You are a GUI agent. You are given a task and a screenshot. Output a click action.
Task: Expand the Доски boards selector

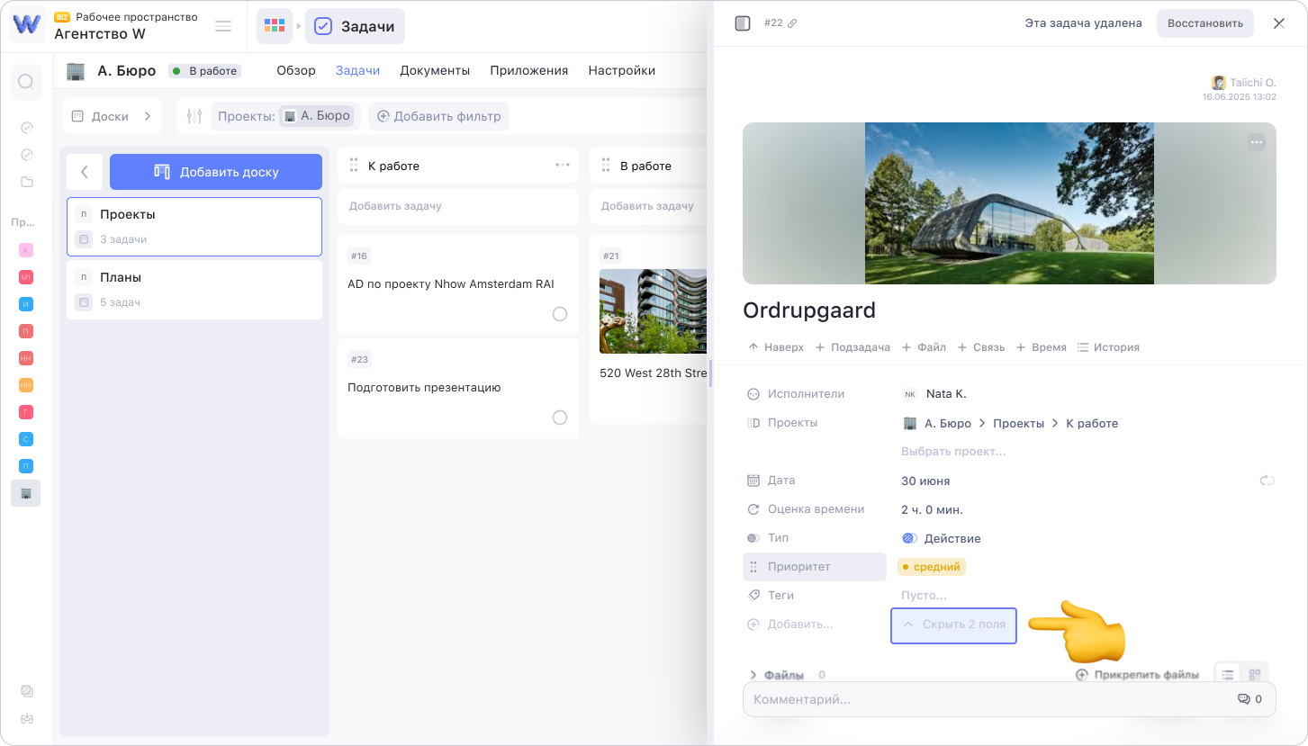(113, 116)
